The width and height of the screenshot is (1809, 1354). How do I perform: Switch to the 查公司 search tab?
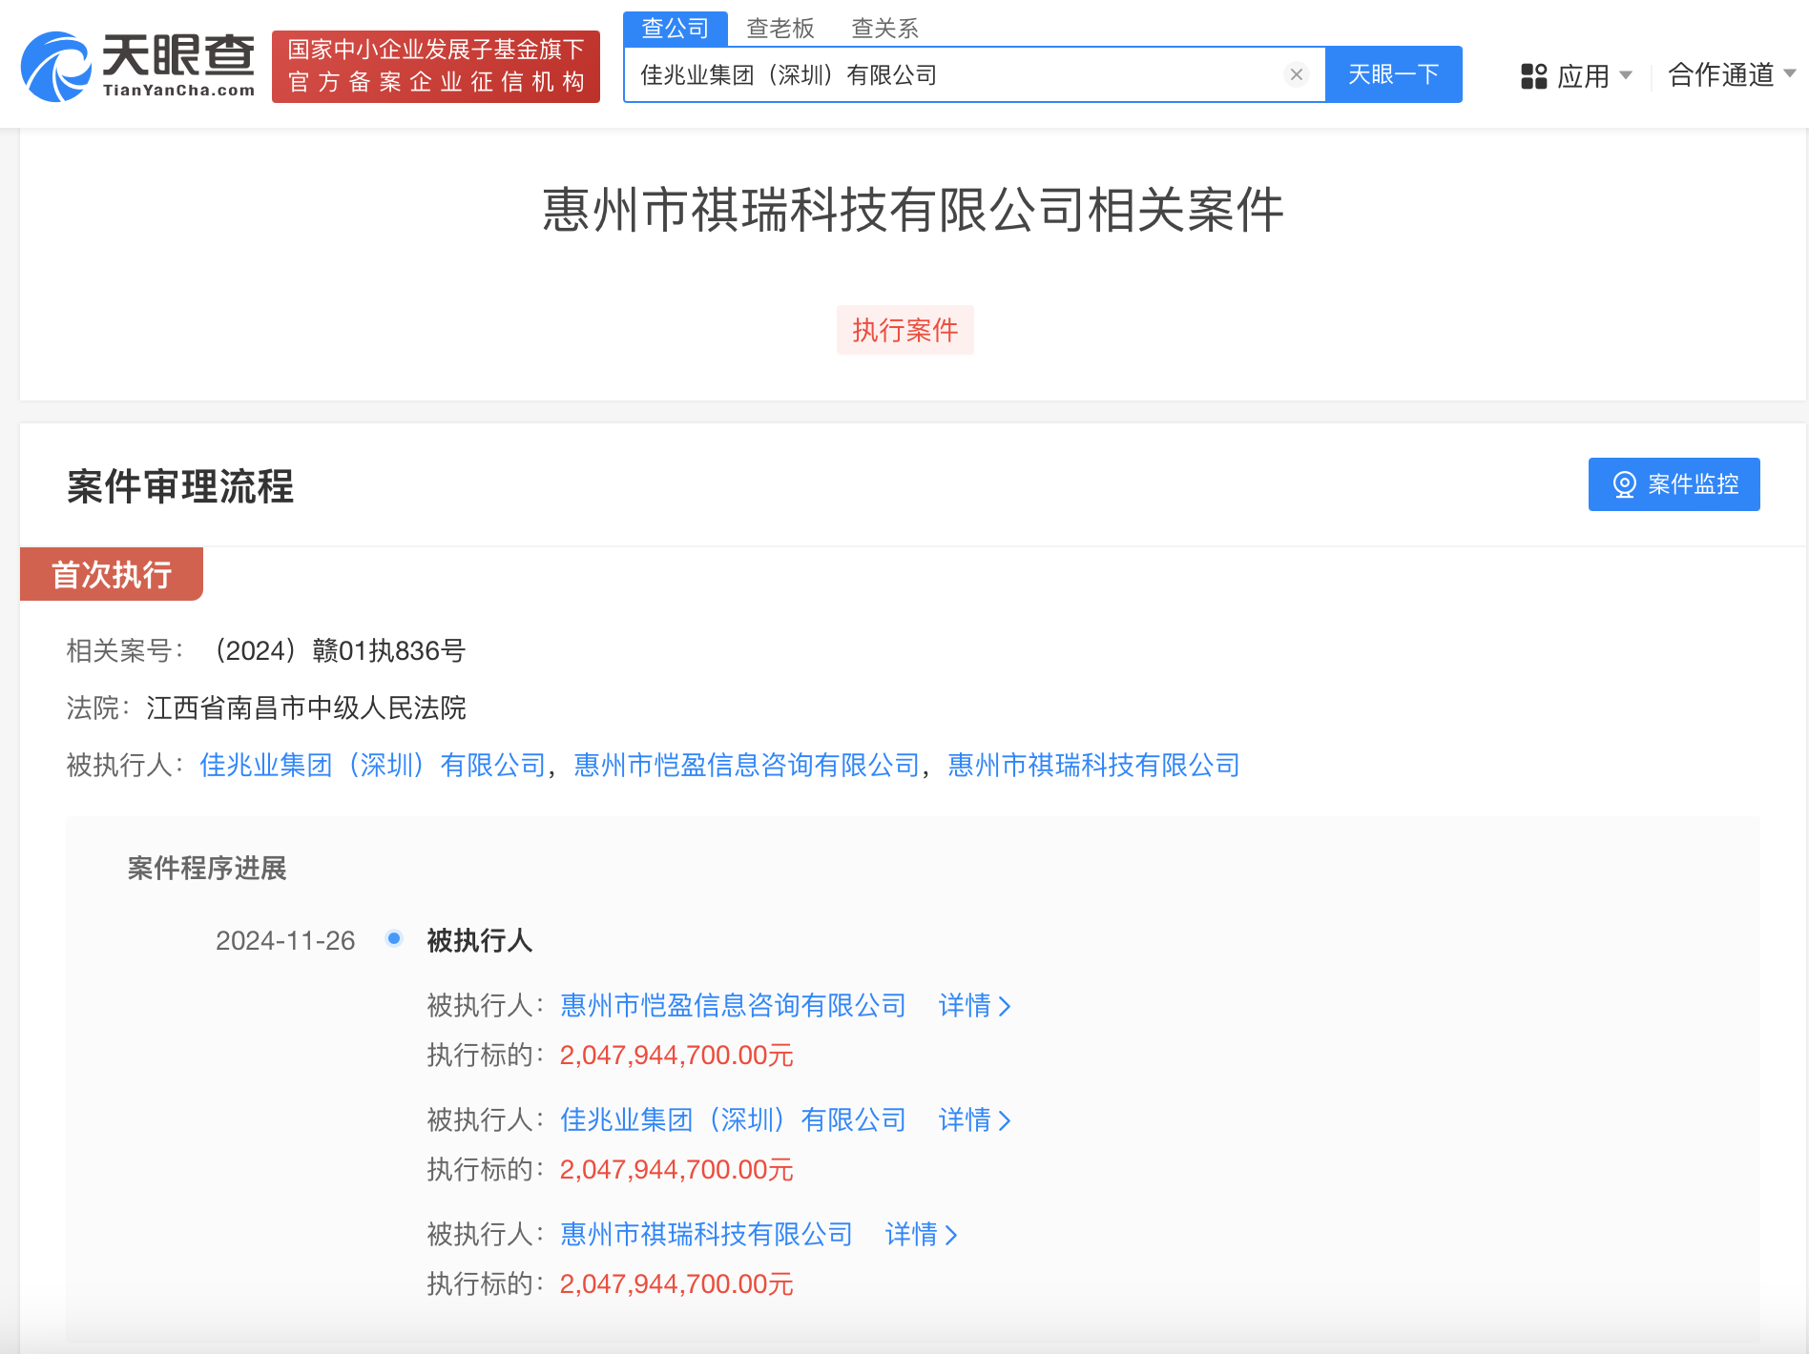676,29
